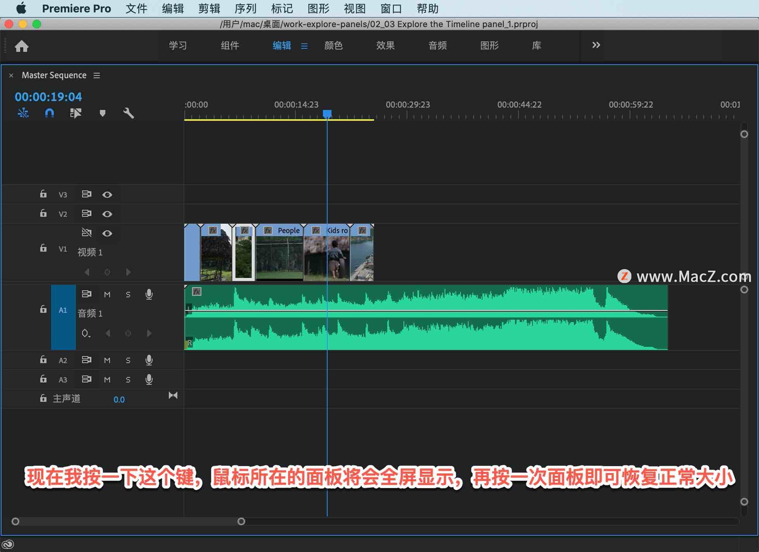The width and height of the screenshot is (759, 552).
Task: Toggle lock on track V3
Action: pos(43,194)
